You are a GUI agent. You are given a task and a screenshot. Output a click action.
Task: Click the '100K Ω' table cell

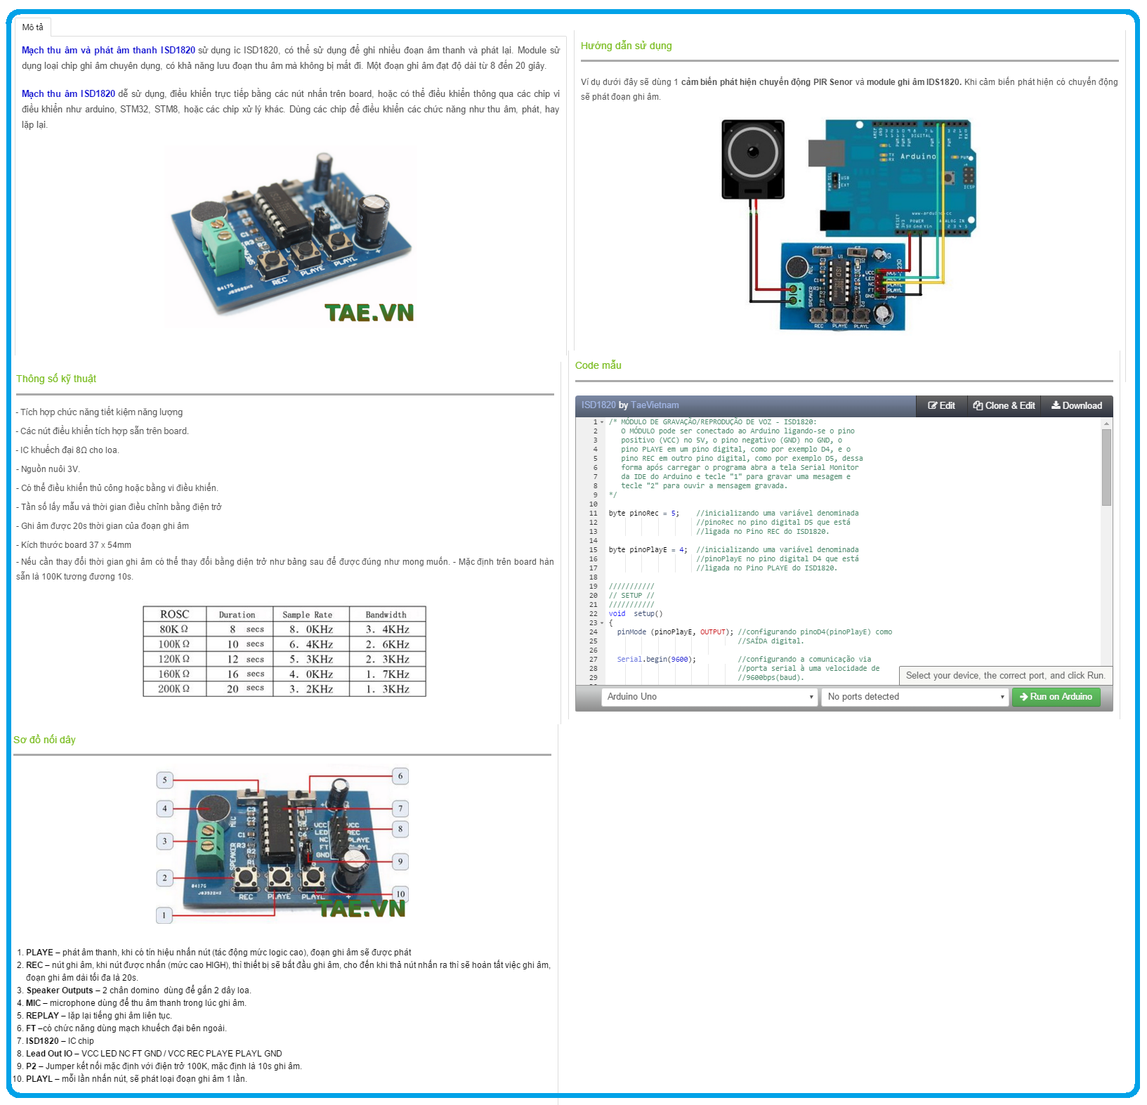point(175,644)
